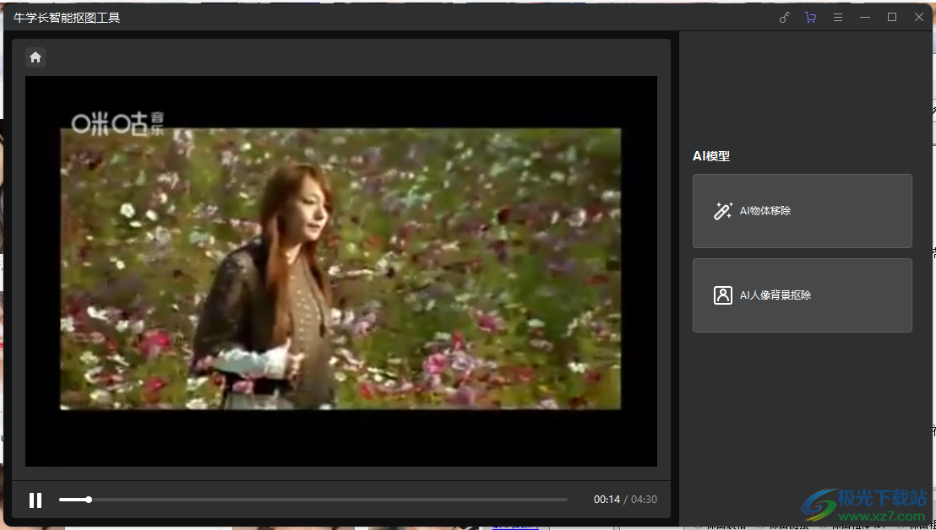The height and width of the screenshot is (530, 936).
Task: Click the 牛学长智能抠图工具 title text
Action: tap(67, 18)
